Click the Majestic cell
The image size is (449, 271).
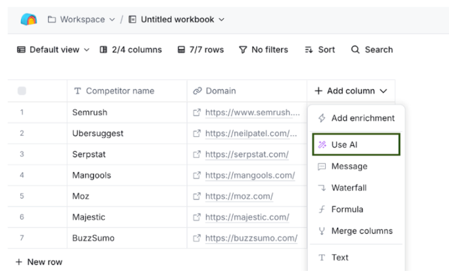click(127, 217)
